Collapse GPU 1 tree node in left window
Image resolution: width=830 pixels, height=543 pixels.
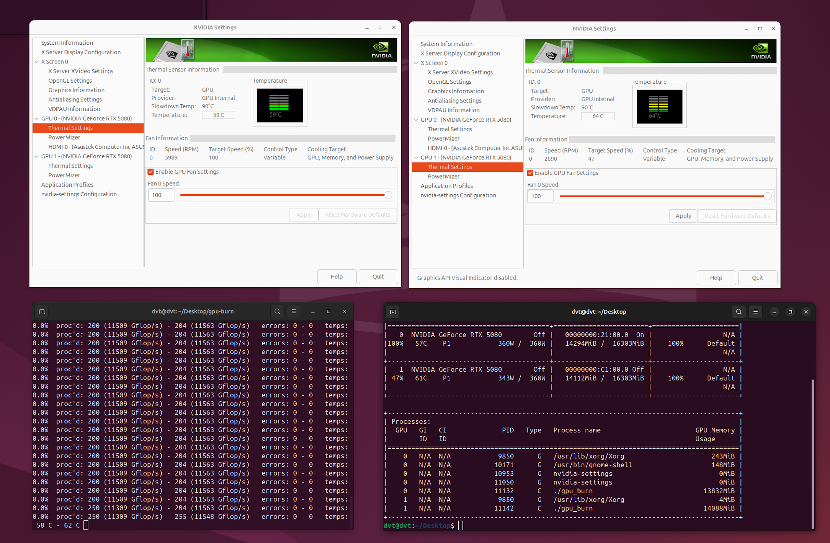(x=37, y=156)
